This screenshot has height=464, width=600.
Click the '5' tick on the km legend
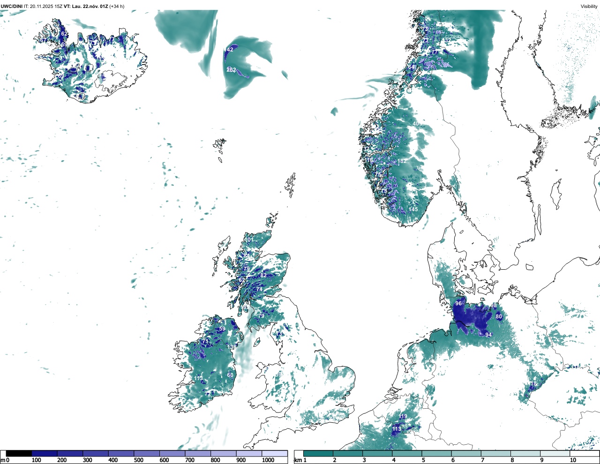(422, 460)
